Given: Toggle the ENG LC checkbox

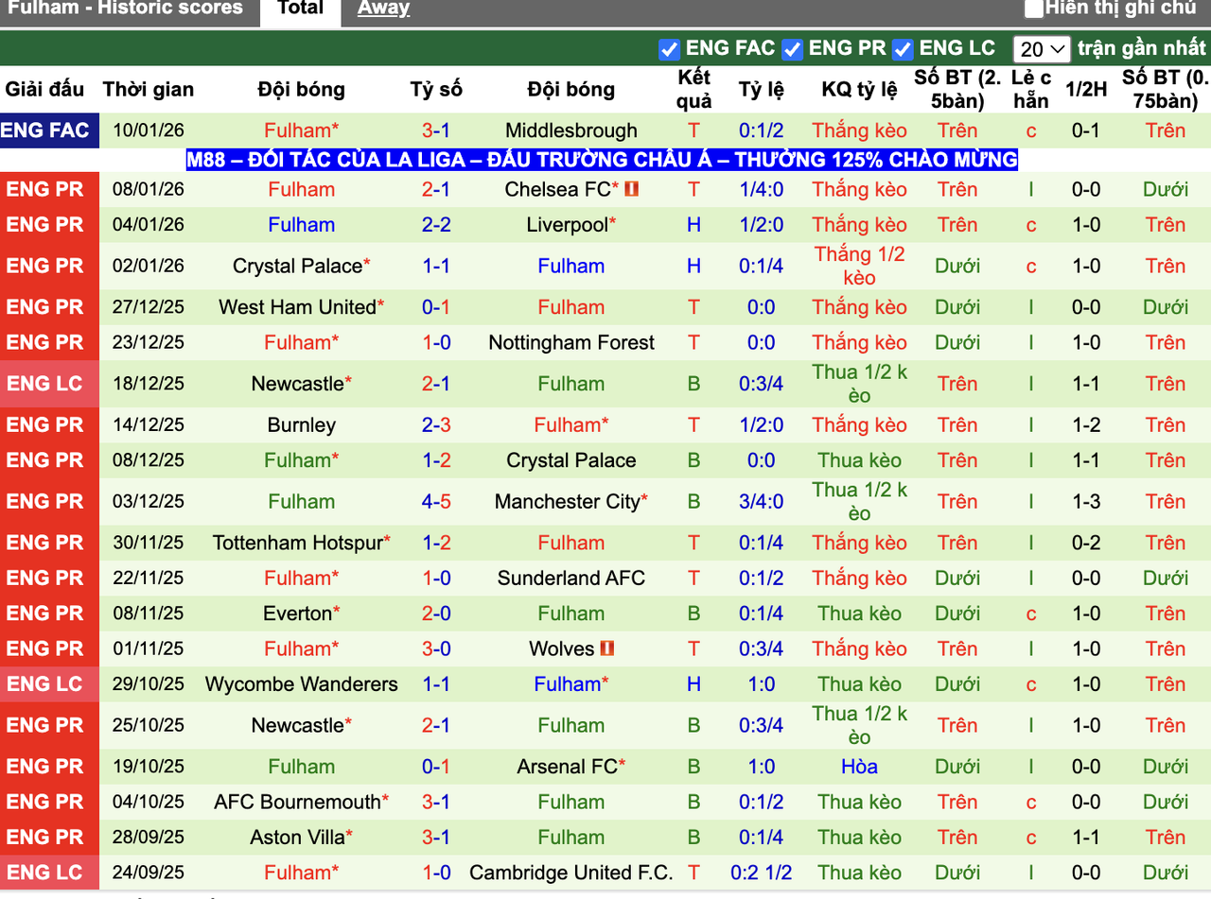Looking at the screenshot, I should click(904, 49).
